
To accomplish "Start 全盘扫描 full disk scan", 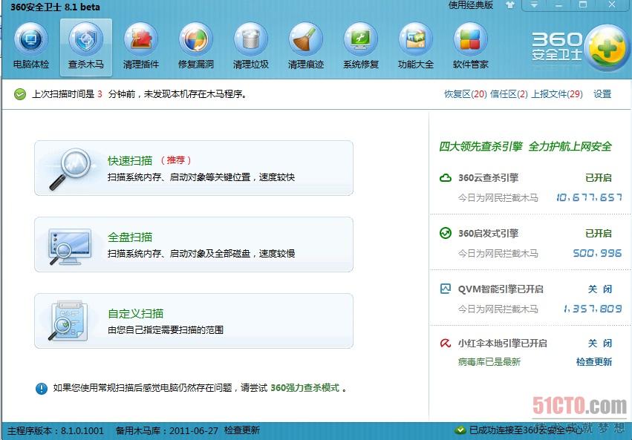I will pos(194,244).
